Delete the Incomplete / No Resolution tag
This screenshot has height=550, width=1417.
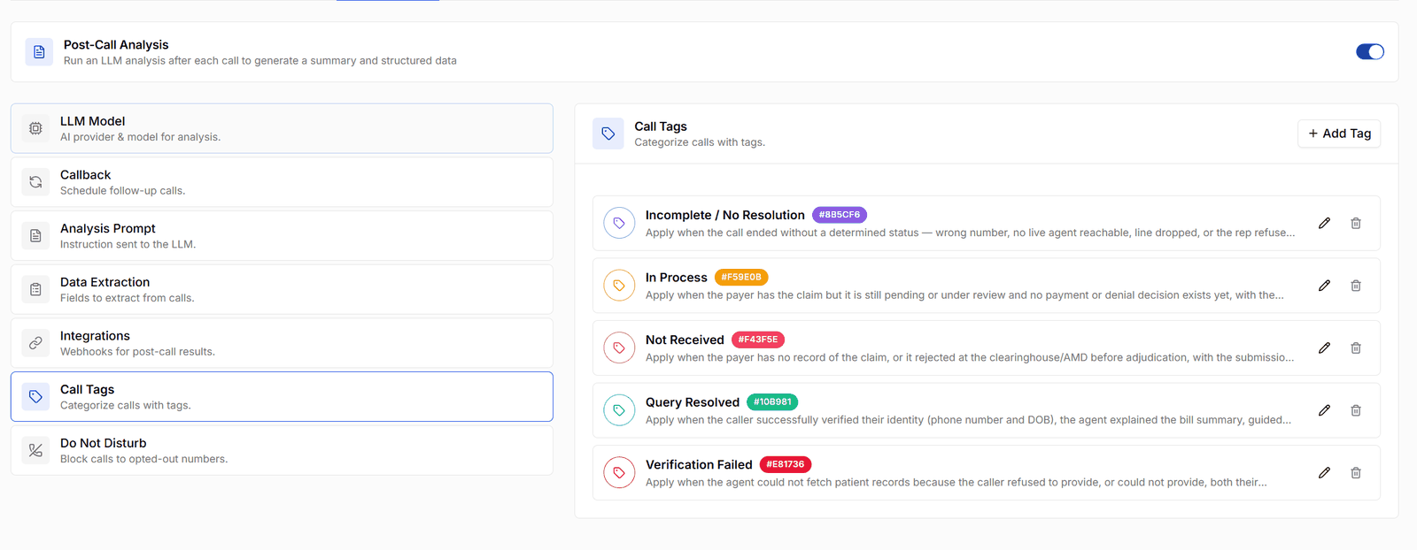tap(1356, 223)
